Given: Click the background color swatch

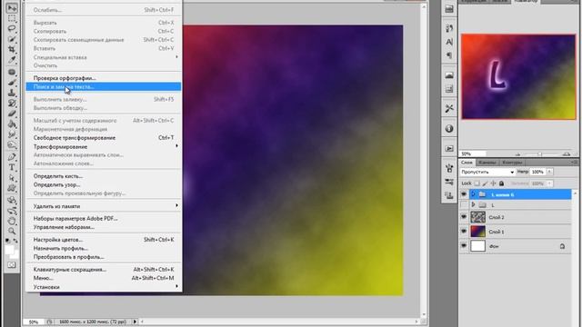Looking at the screenshot, I should click(x=15, y=255).
